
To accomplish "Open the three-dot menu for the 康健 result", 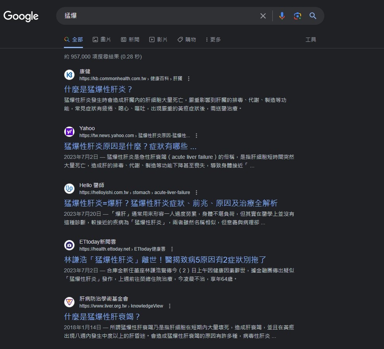I will click(x=189, y=79).
